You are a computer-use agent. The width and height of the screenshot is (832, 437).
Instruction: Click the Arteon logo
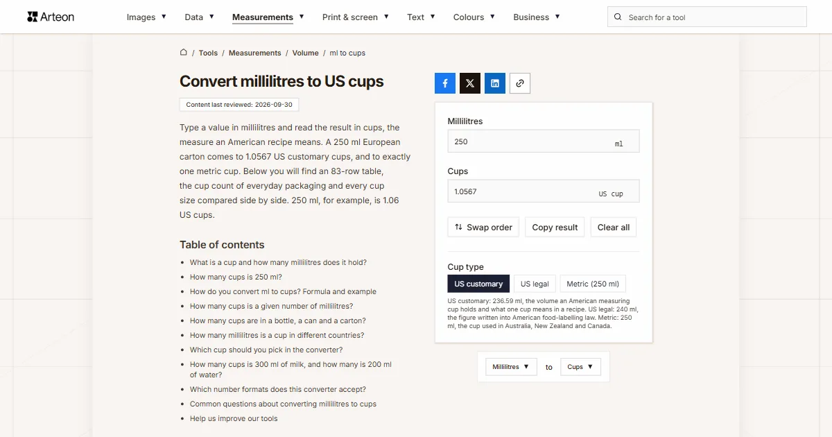tap(51, 17)
